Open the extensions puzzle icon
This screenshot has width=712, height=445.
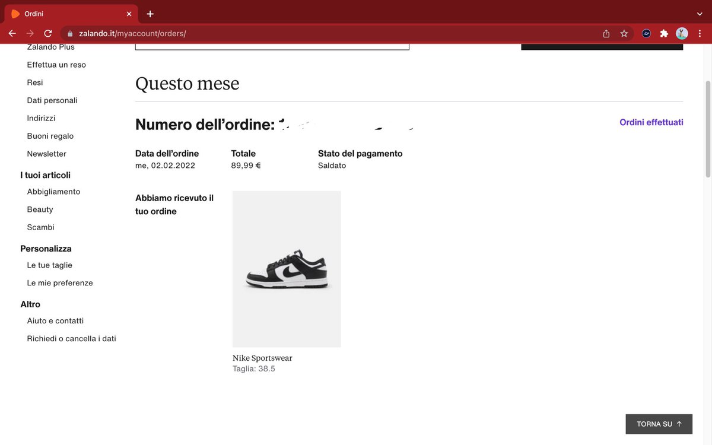[x=664, y=34]
